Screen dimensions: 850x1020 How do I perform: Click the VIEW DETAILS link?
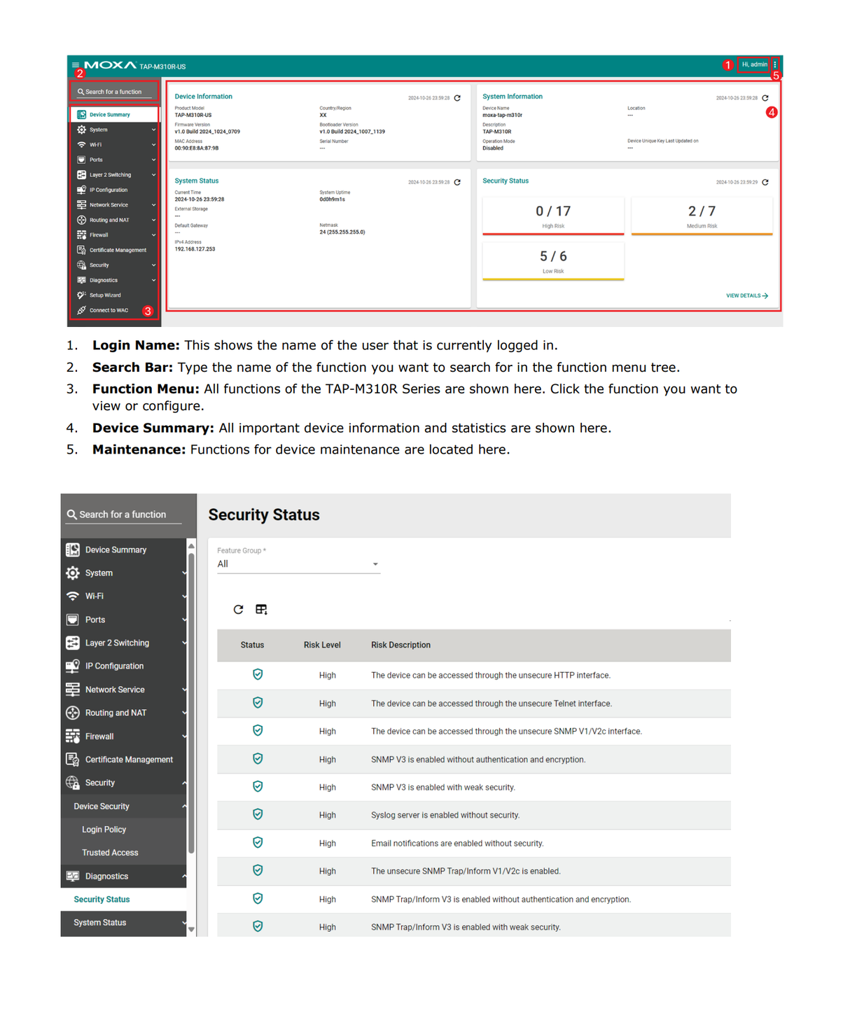pos(746,295)
